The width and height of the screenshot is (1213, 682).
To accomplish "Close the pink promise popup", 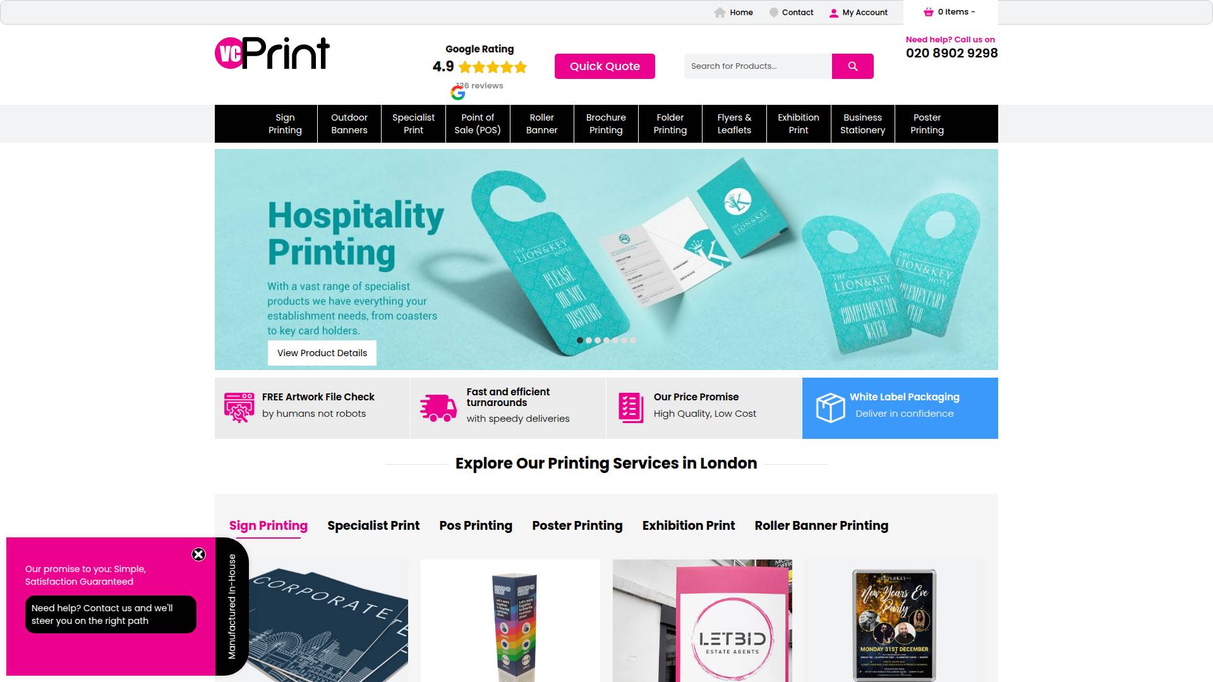I will [198, 554].
